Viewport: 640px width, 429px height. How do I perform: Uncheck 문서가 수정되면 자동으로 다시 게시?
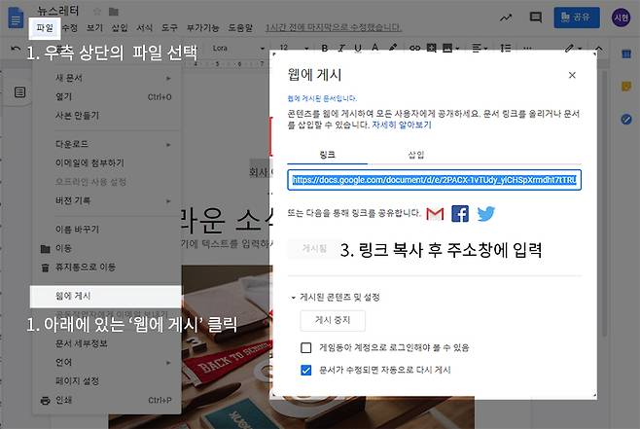(x=305, y=370)
